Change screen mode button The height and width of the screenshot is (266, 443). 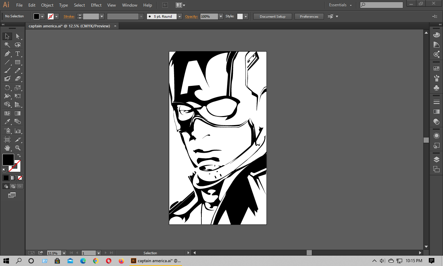[x=12, y=195]
